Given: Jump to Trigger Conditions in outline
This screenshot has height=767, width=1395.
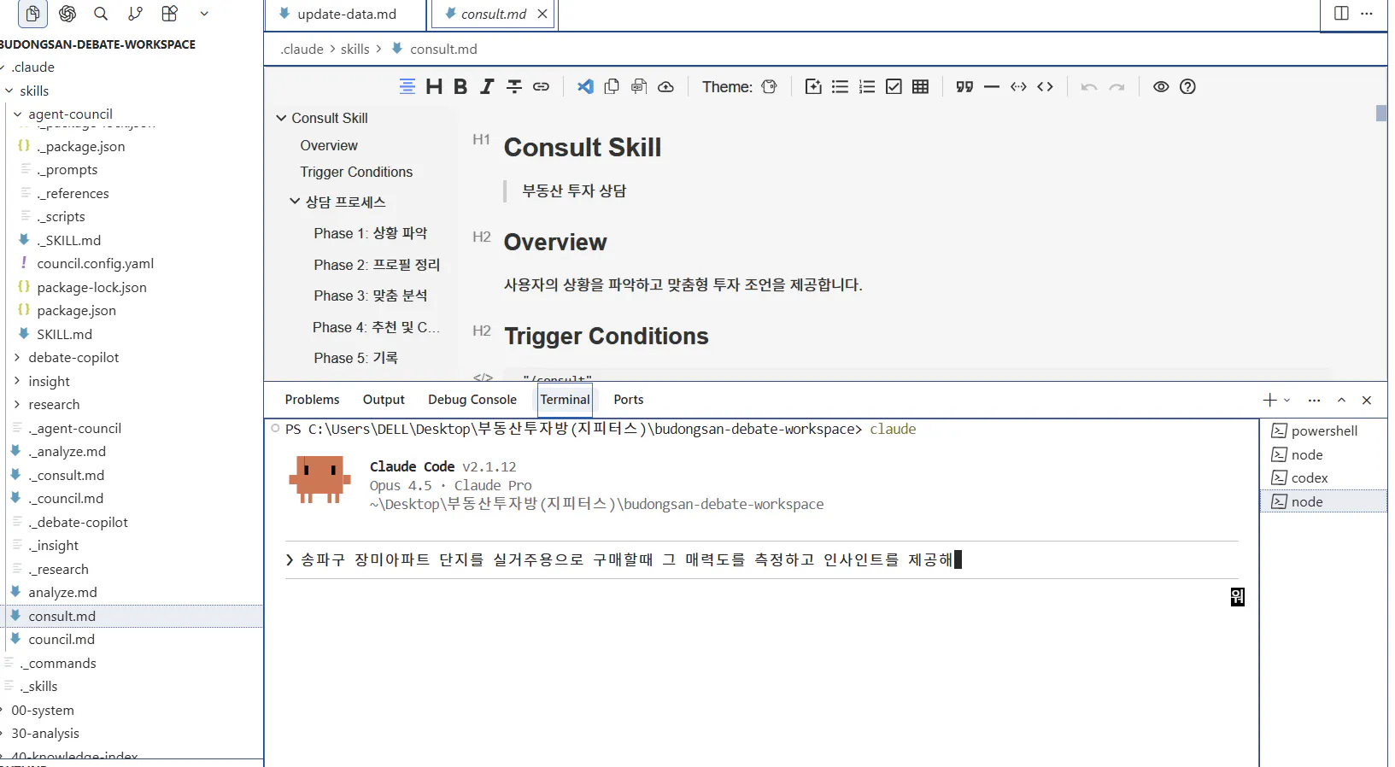Looking at the screenshot, I should pos(356,172).
